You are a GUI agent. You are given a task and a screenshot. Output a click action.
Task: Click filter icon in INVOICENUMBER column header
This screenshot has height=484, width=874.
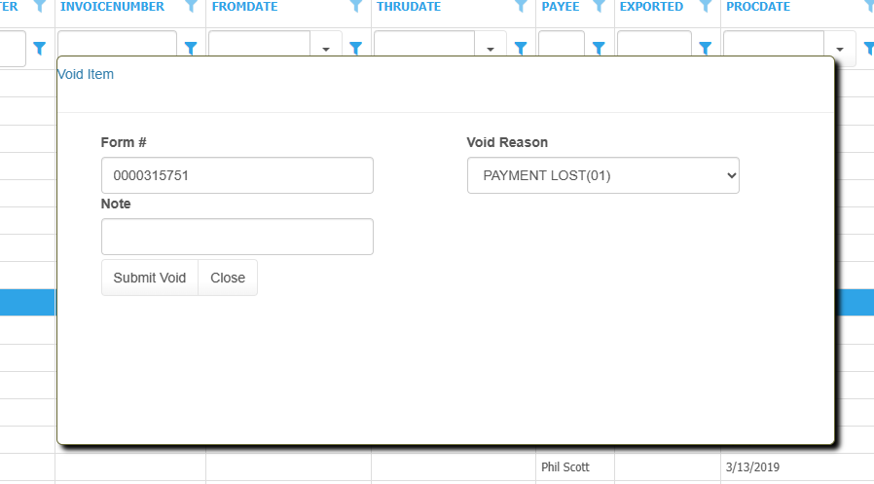[192, 6]
